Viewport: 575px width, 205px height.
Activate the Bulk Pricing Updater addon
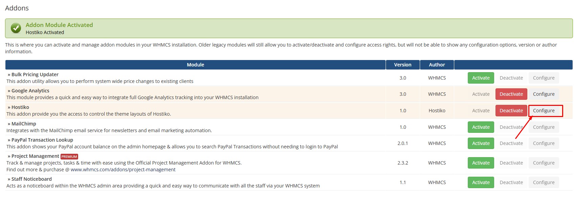pyautogui.click(x=481, y=78)
